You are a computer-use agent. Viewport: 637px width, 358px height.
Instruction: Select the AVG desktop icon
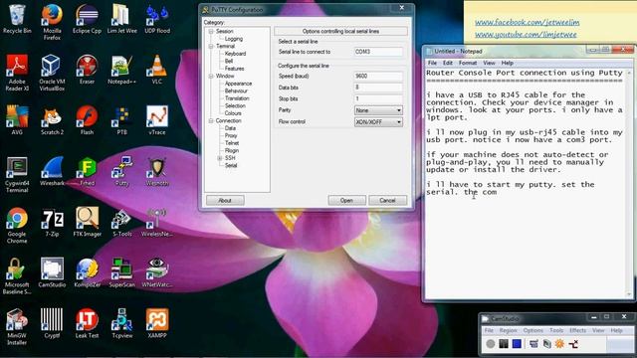tap(17, 120)
